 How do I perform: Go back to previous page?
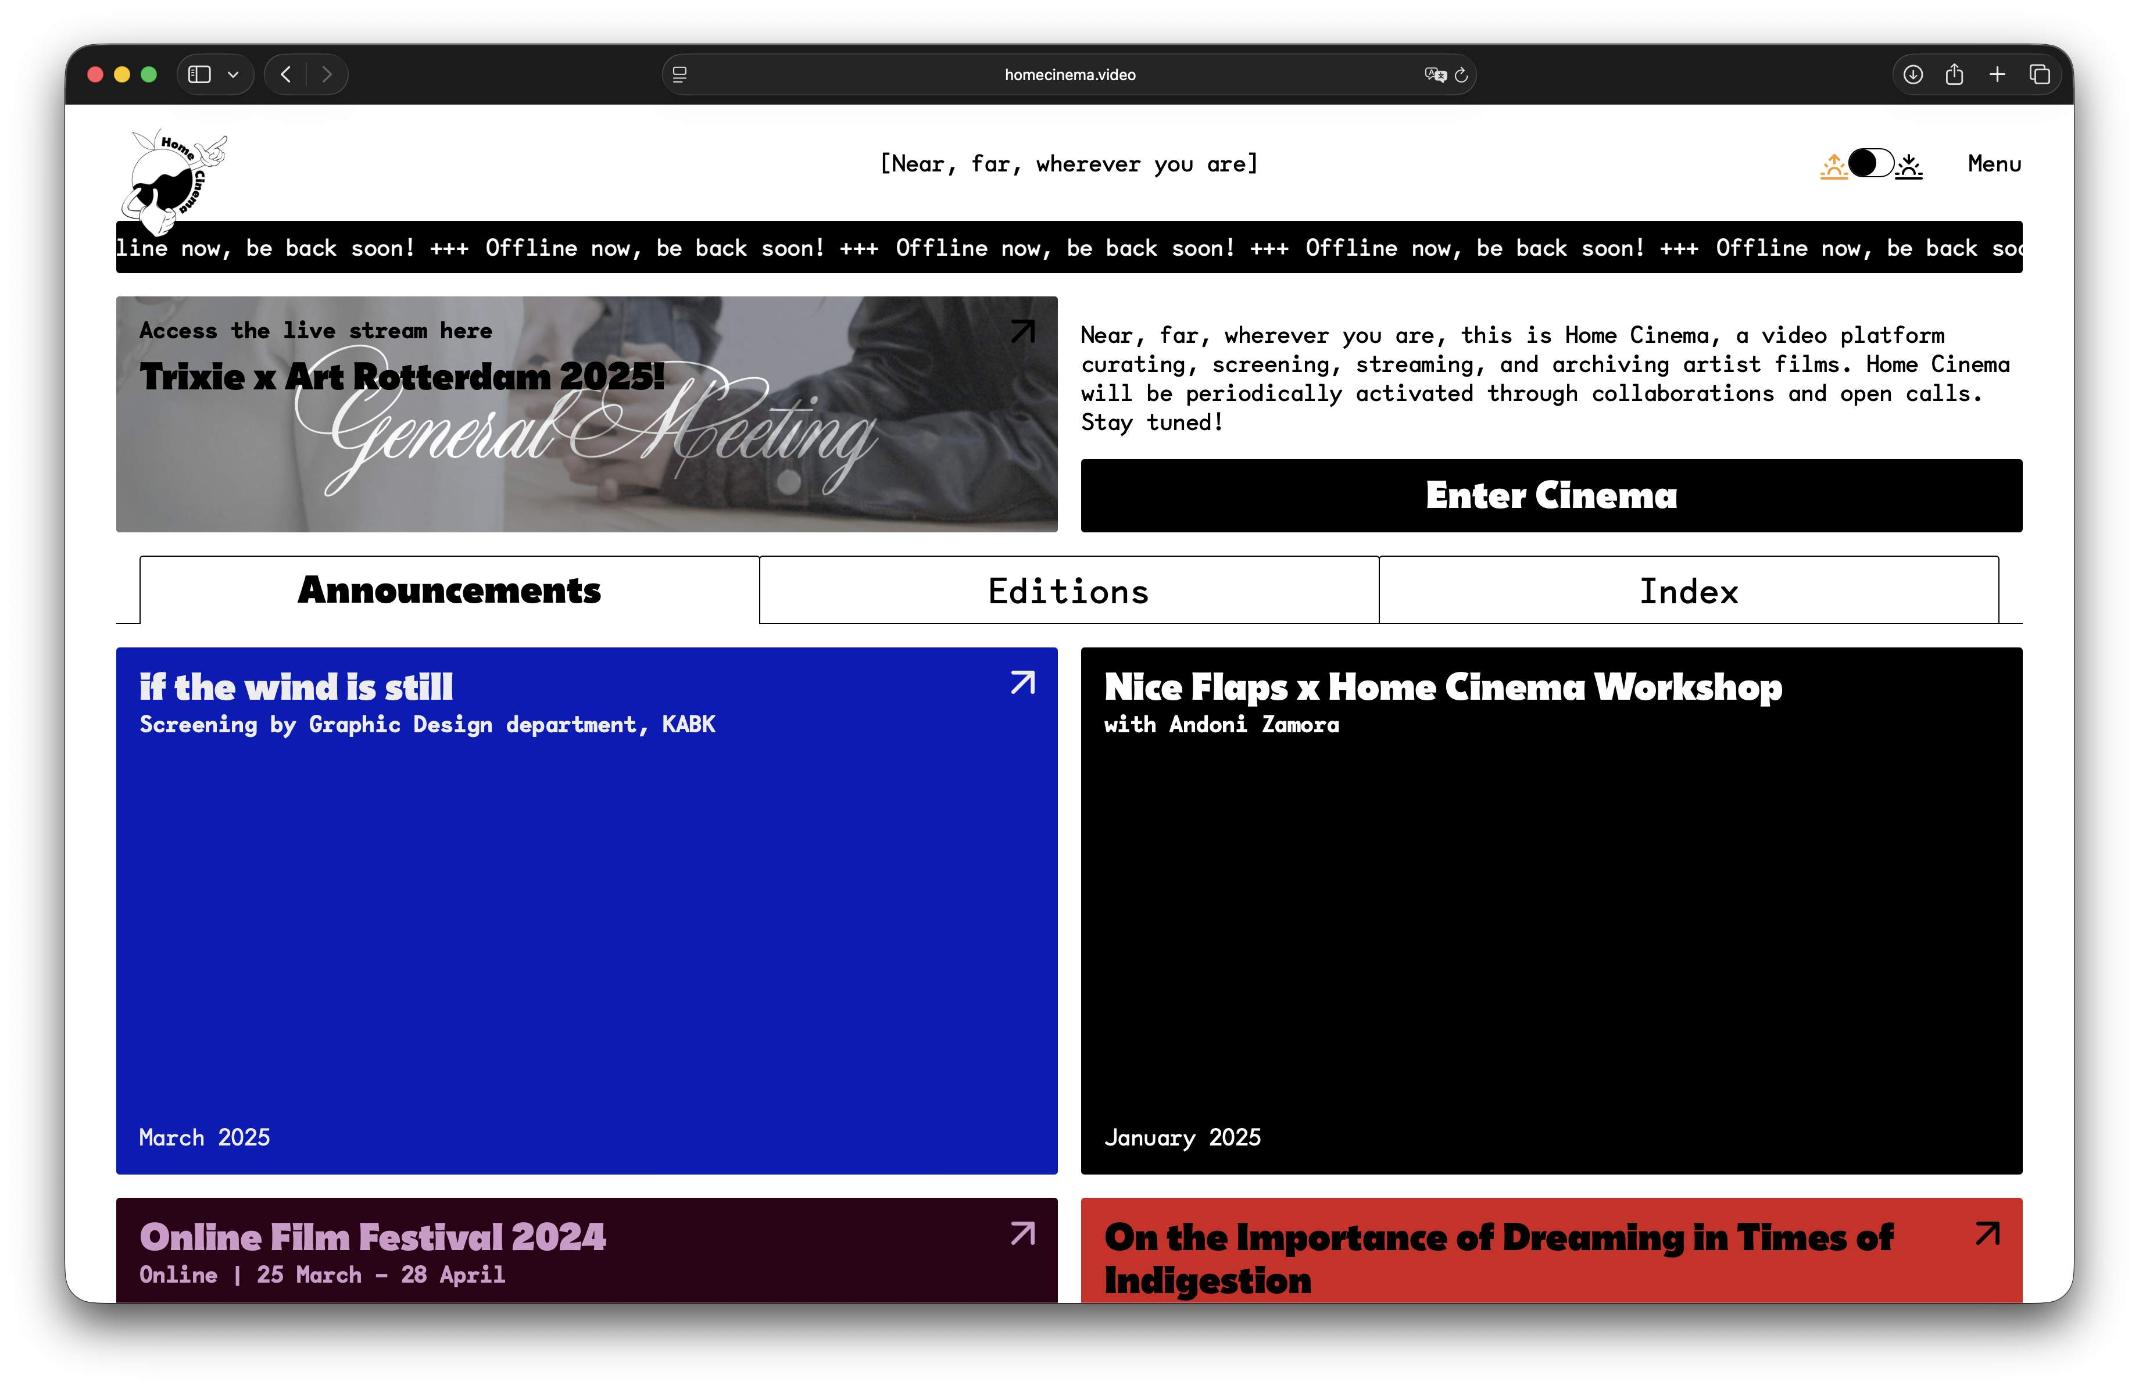(x=286, y=74)
